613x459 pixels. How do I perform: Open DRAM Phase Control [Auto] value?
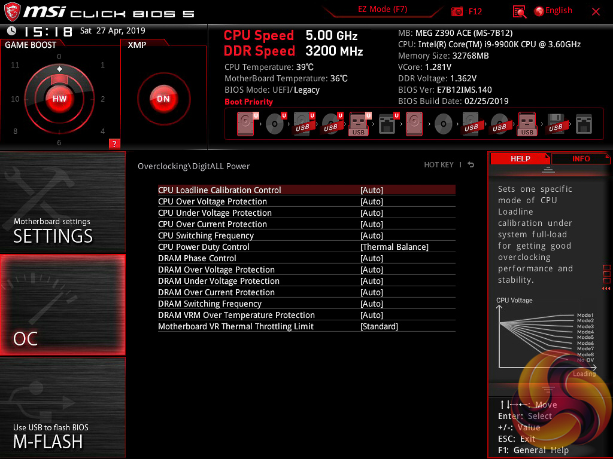pos(371,258)
